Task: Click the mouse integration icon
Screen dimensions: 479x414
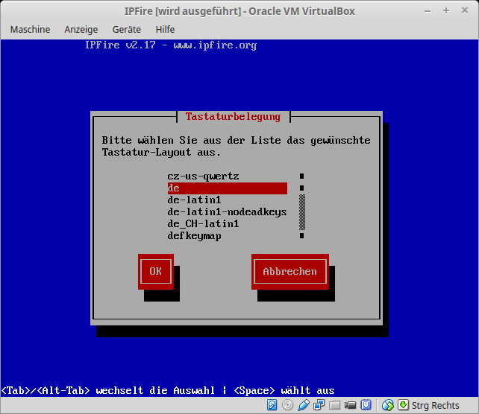Action: click(388, 405)
